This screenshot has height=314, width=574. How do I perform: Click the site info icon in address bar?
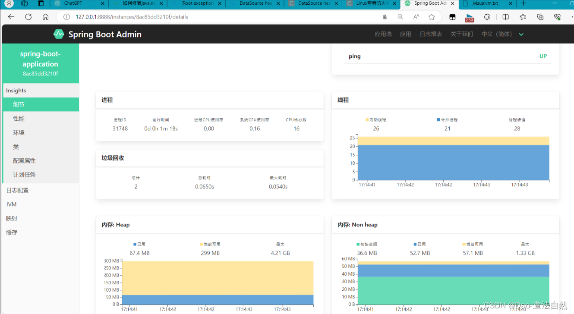(66, 17)
